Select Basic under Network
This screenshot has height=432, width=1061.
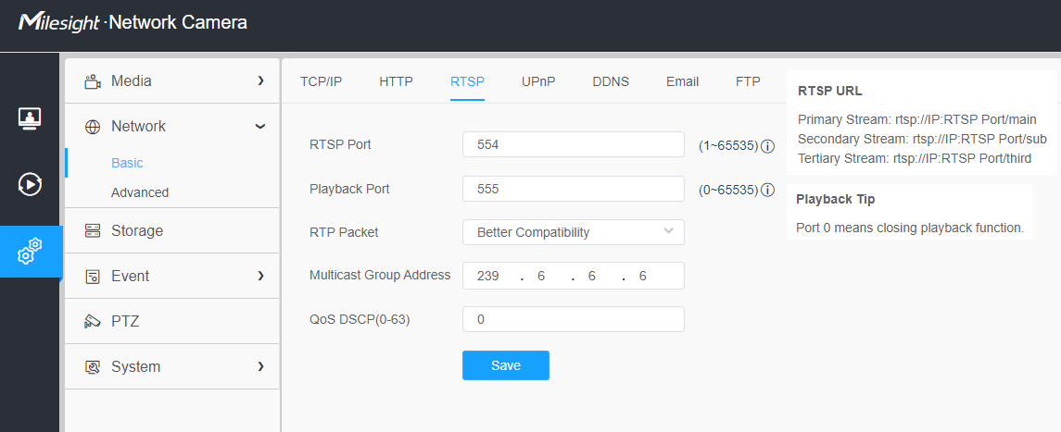click(x=127, y=163)
